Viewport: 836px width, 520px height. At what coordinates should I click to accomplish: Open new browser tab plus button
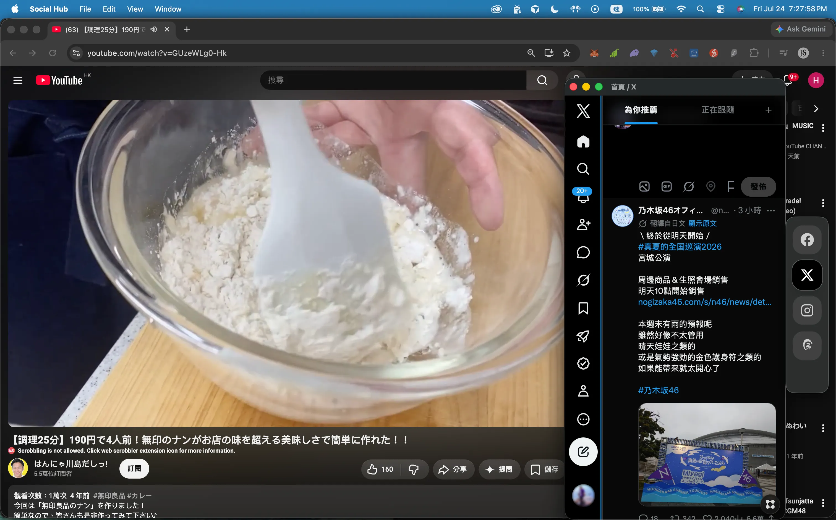coord(187,30)
